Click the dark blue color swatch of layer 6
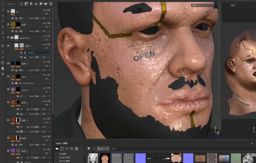Viewport: 256px width, 163px height. pyautogui.click(x=13, y=63)
